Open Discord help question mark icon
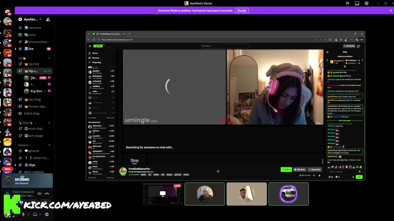Screen dimensions: 394x221 click(x=367, y=3)
